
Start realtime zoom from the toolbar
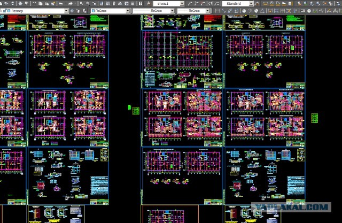81,4
